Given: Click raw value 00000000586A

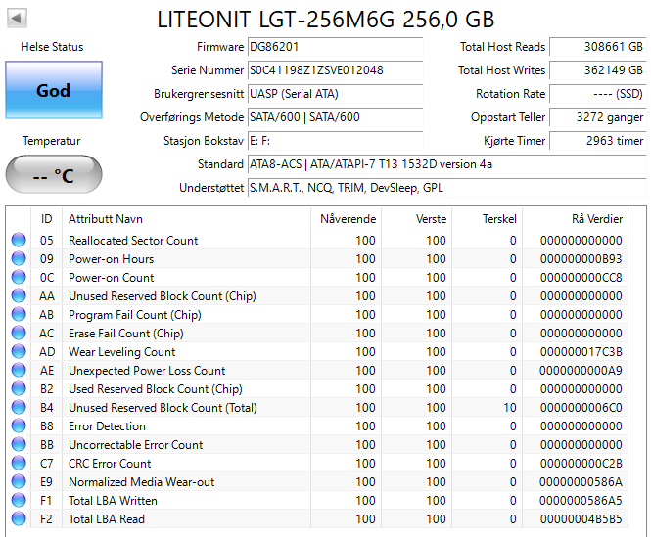Looking at the screenshot, I should click(581, 482).
